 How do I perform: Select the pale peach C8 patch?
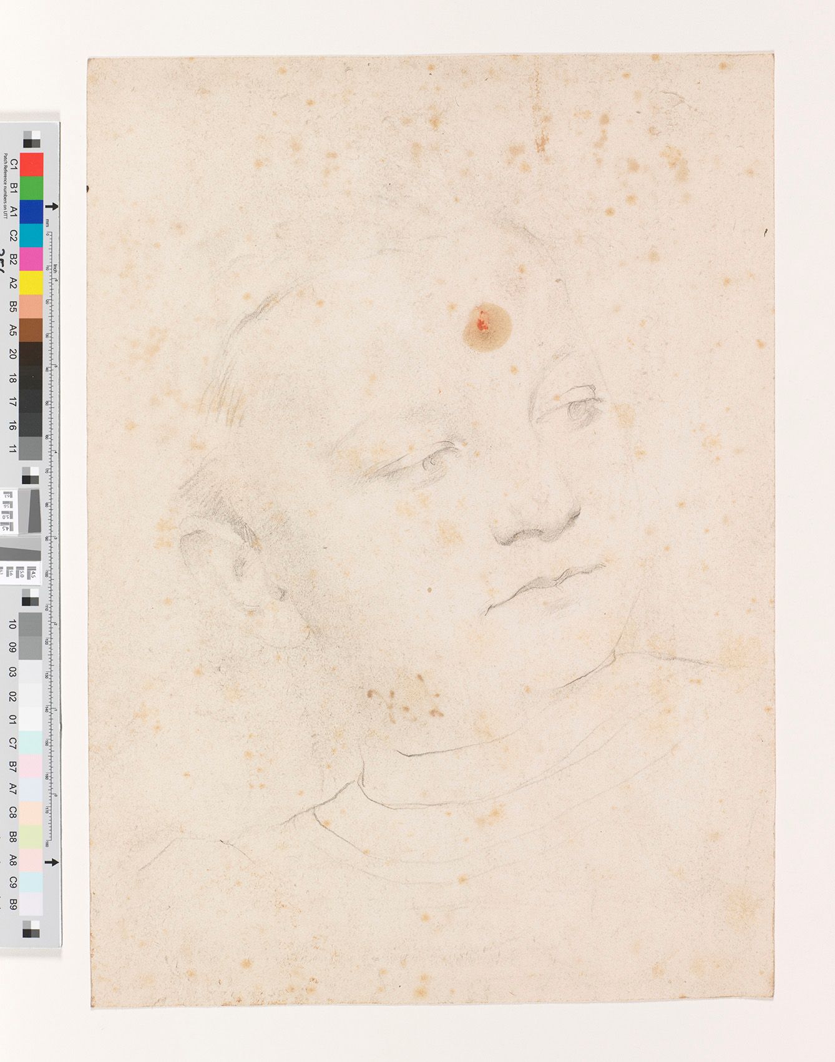31,814
